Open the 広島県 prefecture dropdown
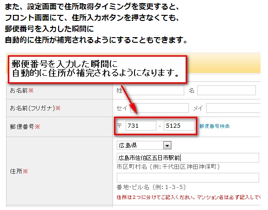268x210 pixels. pyautogui.click(x=144, y=145)
